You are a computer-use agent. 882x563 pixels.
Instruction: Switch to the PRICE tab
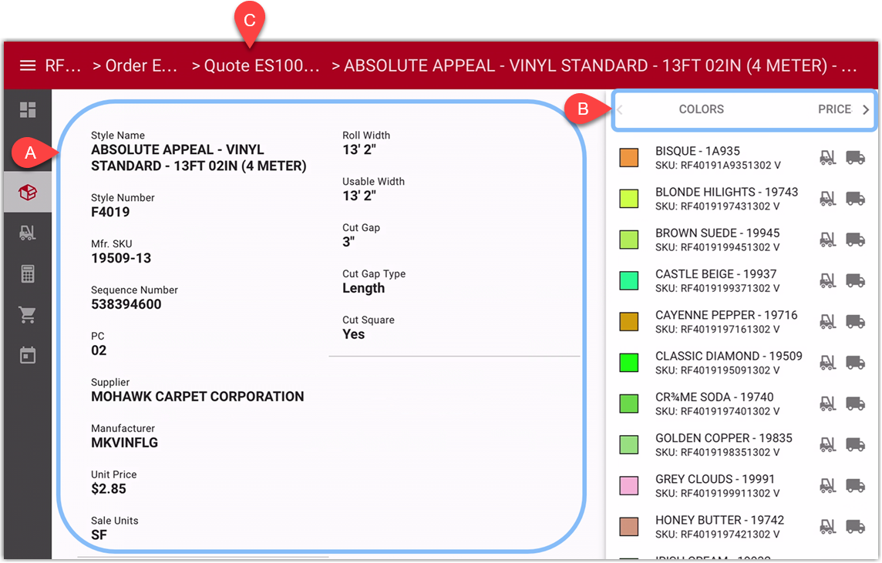(836, 109)
